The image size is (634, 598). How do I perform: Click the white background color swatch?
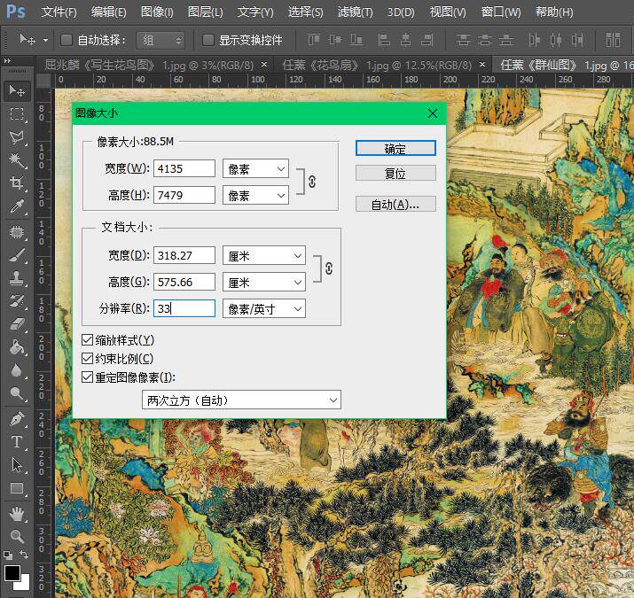(x=24, y=585)
